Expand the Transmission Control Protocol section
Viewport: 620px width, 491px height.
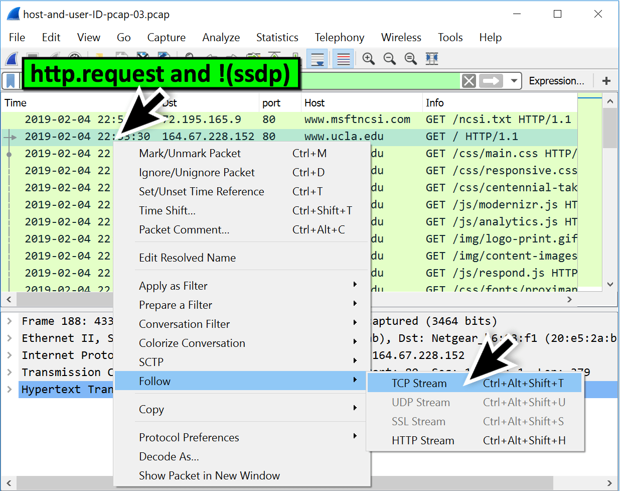(x=10, y=372)
